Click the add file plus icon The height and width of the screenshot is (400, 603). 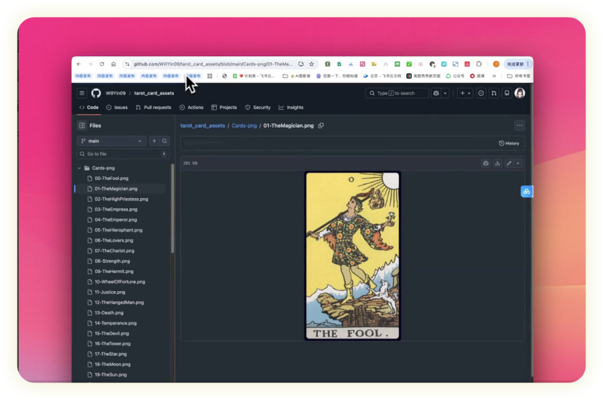[154, 141]
